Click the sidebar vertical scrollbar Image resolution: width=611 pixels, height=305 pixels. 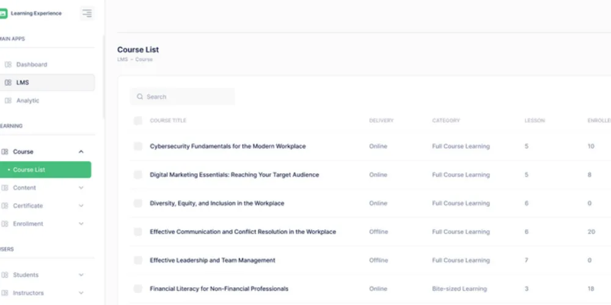tap(103, 77)
